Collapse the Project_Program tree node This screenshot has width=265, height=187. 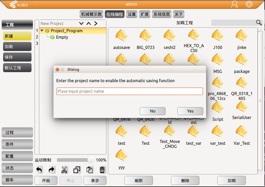[42, 30]
